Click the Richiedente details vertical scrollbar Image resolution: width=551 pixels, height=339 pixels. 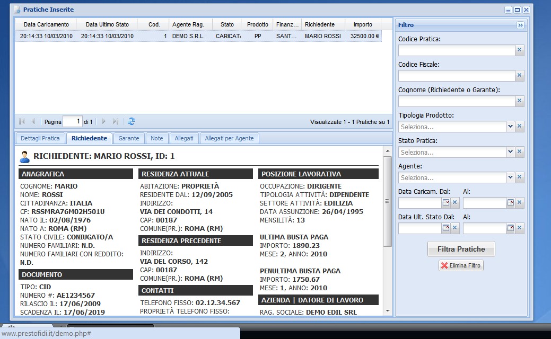click(387, 201)
